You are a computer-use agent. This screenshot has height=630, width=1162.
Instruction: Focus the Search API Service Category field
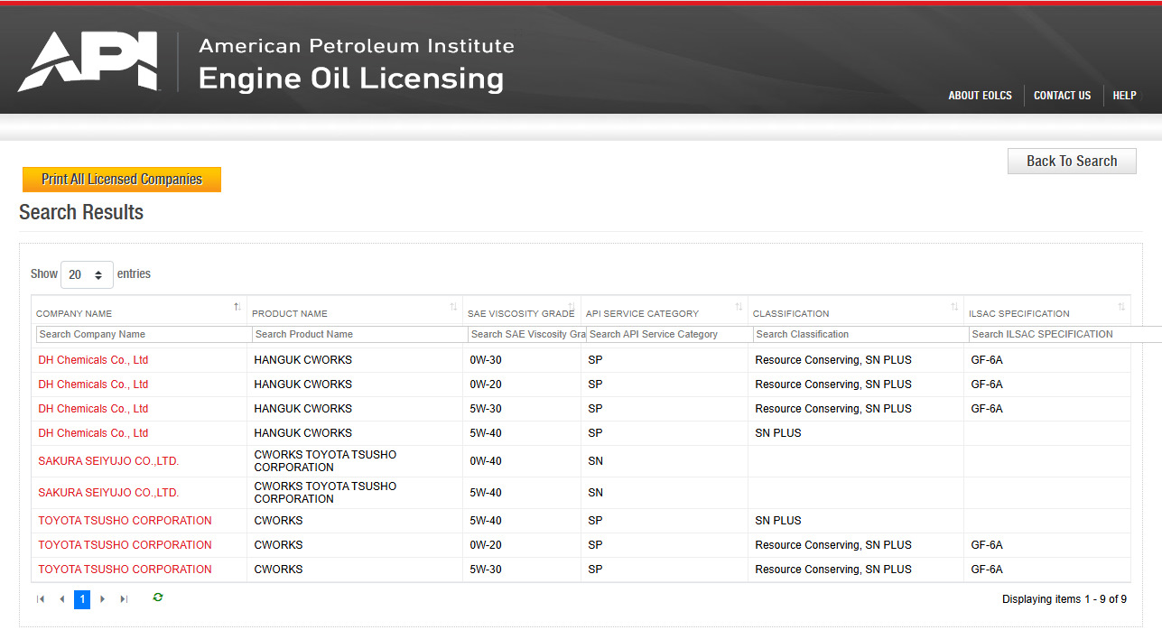[x=669, y=334]
